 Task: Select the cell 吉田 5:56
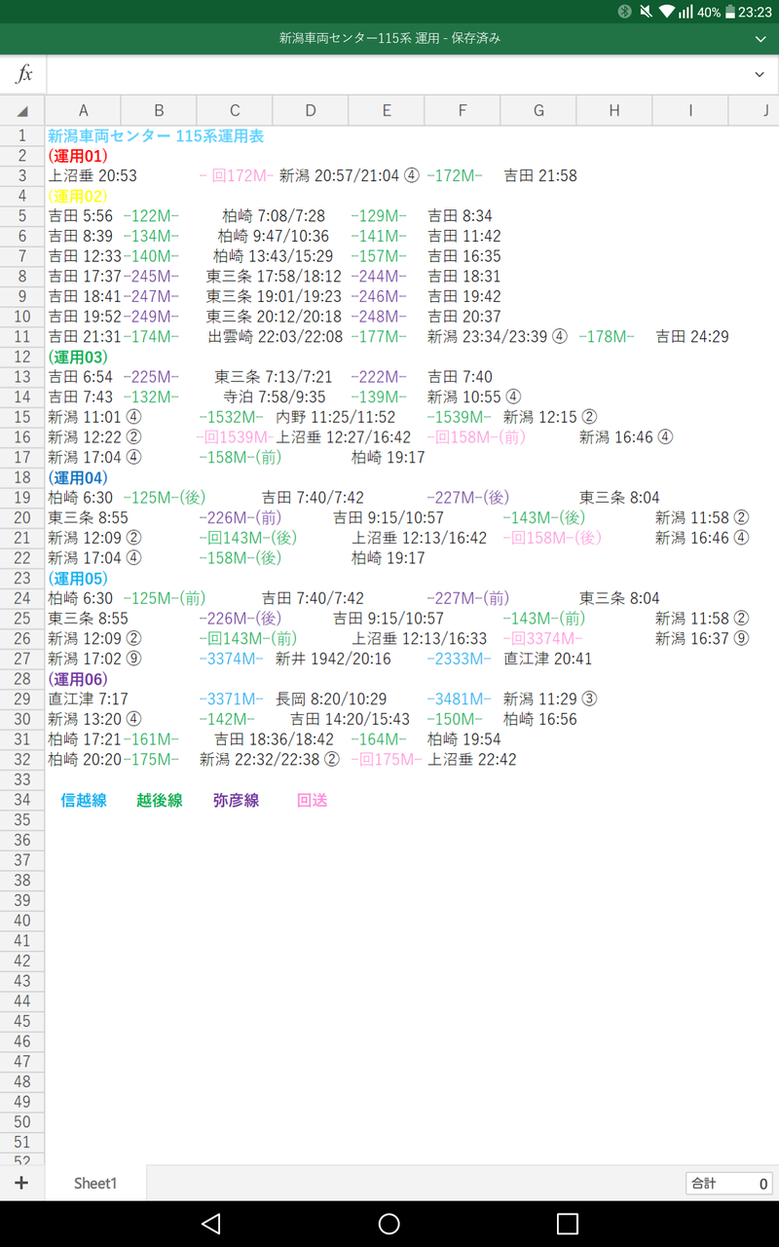(81, 216)
